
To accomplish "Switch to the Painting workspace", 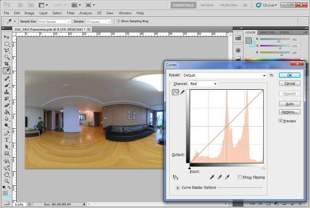I will (x=229, y=5).
